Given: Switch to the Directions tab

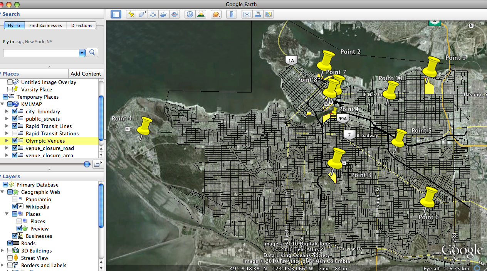Looking at the screenshot, I should (82, 25).
